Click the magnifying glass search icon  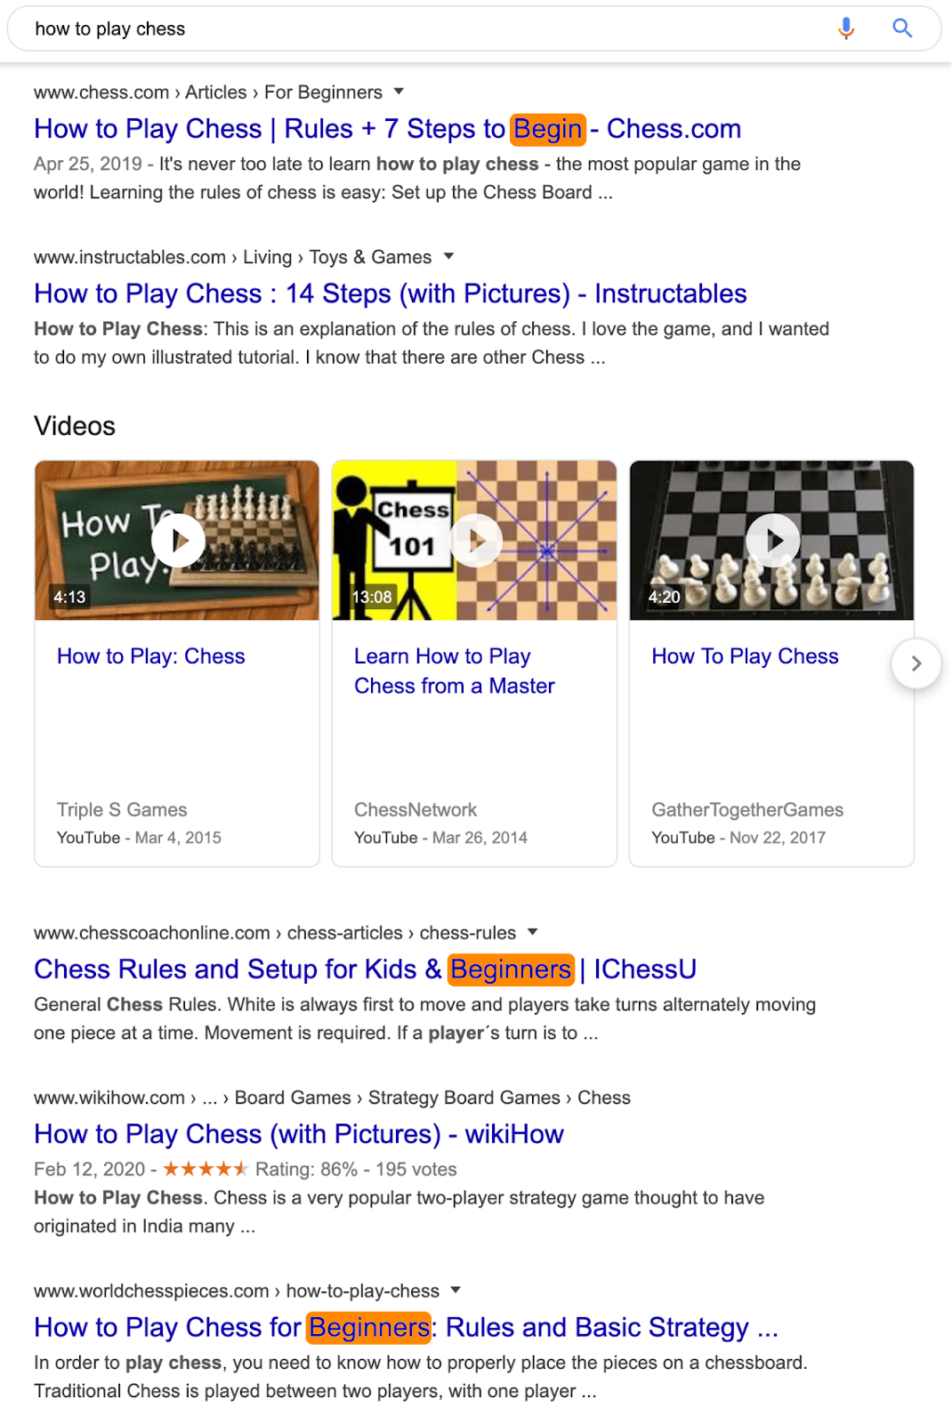point(902,28)
